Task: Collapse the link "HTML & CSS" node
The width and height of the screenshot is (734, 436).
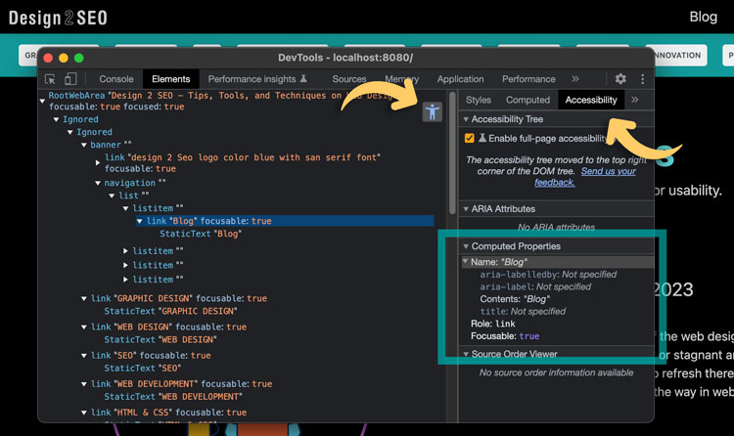Action: [84, 413]
